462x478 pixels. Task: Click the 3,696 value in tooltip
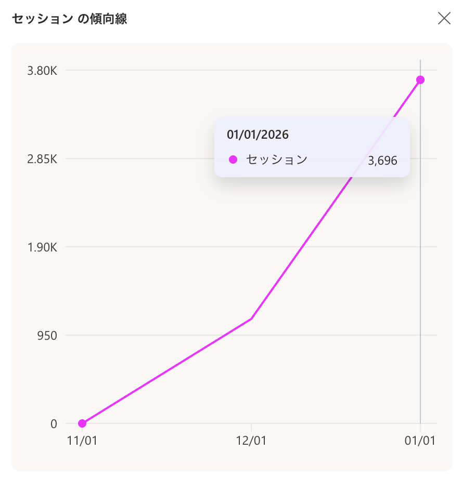point(382,161)
